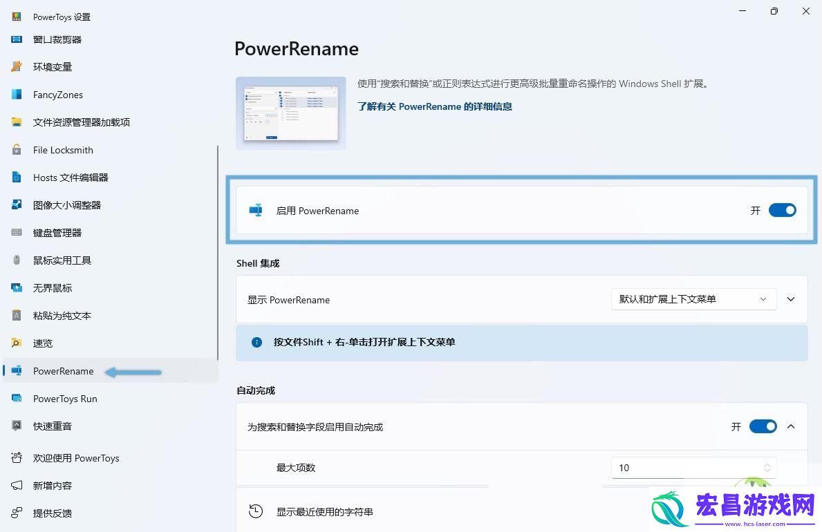Click the 键盘管理器 keyboard icon
This screenshot has width=822, height=532.
coord(17,232)
